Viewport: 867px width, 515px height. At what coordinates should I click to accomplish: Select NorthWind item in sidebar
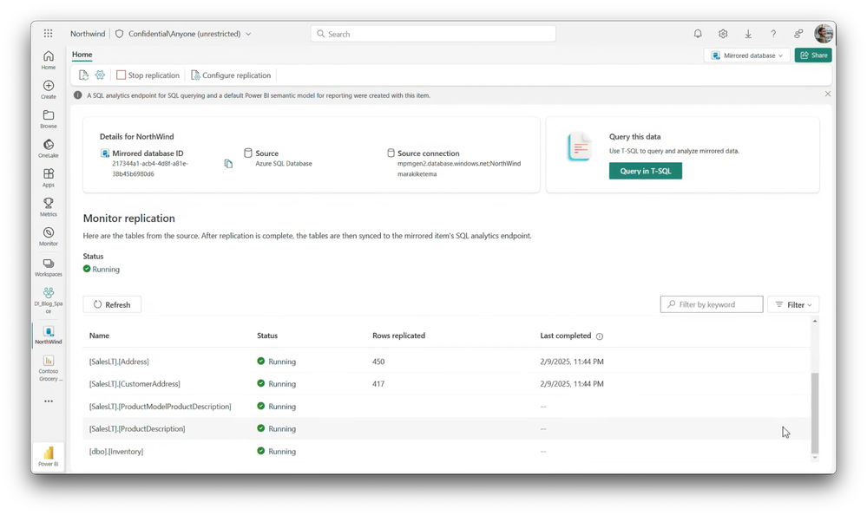click(49, 336)
